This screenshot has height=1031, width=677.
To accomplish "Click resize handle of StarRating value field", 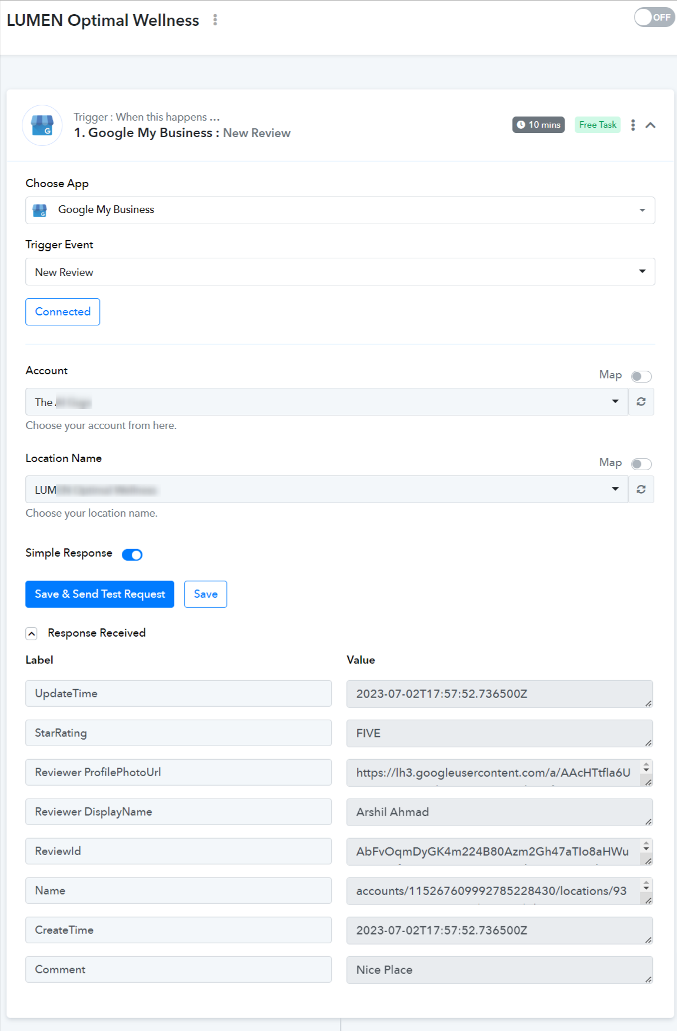I will coord(648,743).
